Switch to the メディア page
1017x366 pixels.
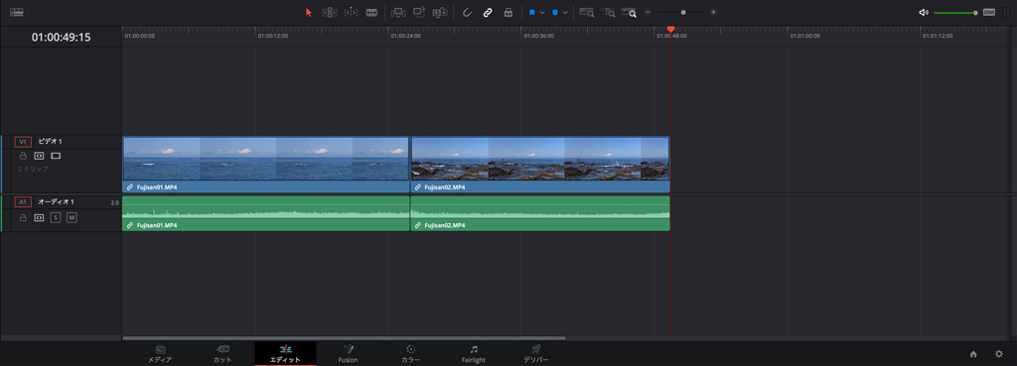pos(160,354)
